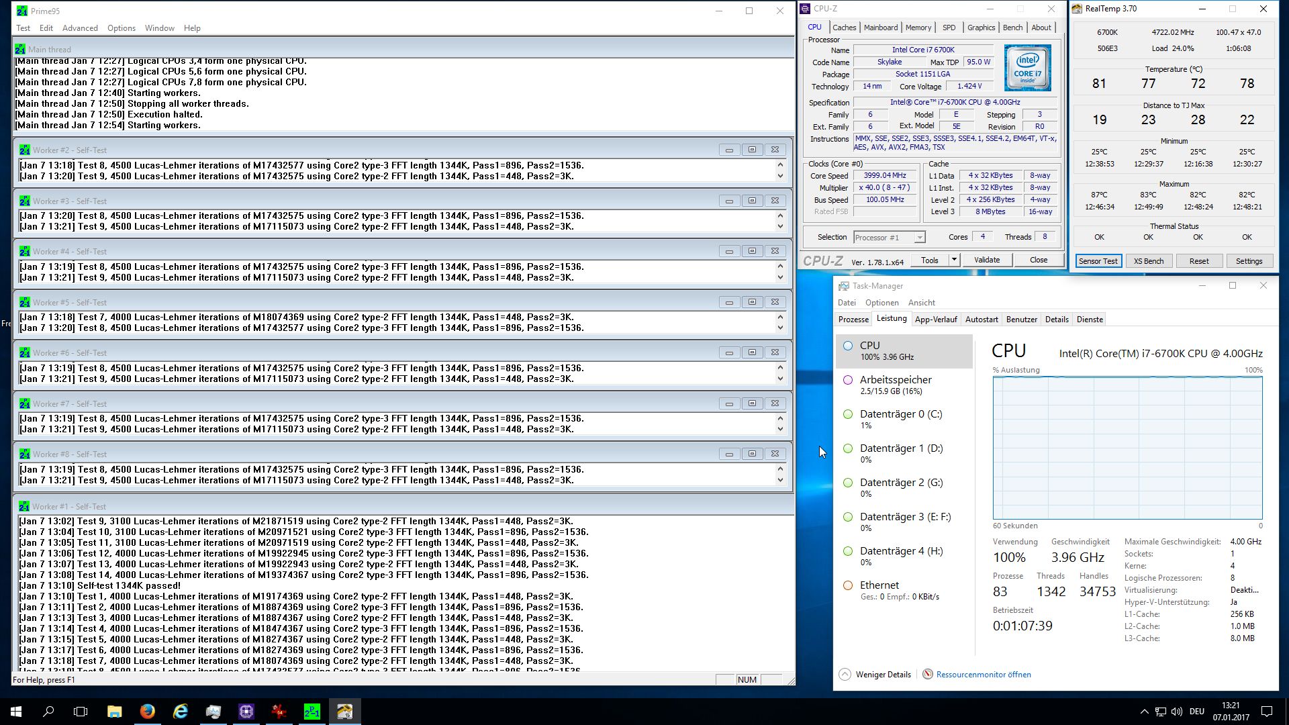This screenshot has height=725, width=1289.
Task: Expand the CPU-Z Processor #1 selection dropdown
Action: pyautogui.click(x=920, y=238)
